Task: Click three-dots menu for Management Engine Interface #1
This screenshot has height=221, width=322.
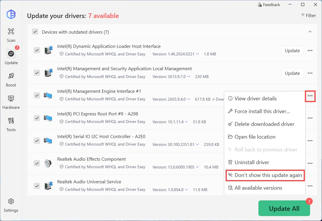Action: [310, 96]
